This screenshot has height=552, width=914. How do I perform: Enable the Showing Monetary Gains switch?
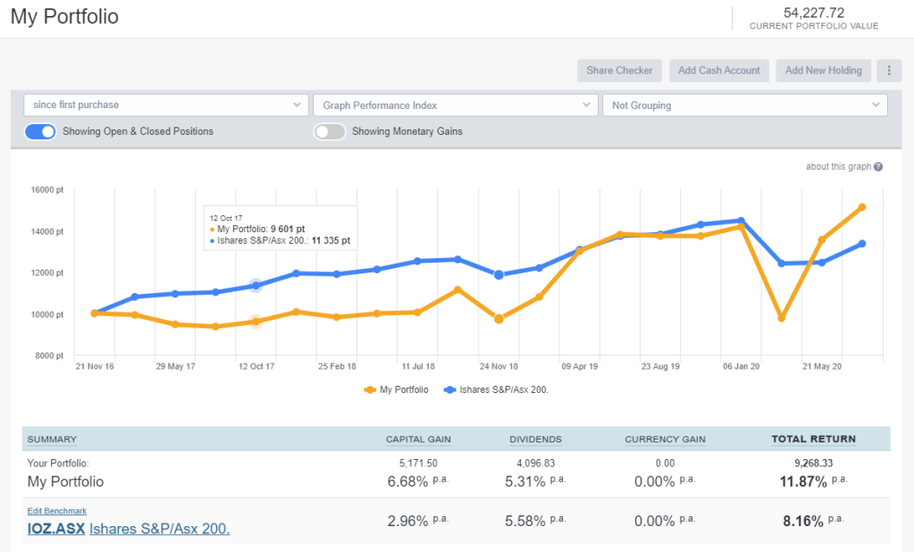[329, 131]
